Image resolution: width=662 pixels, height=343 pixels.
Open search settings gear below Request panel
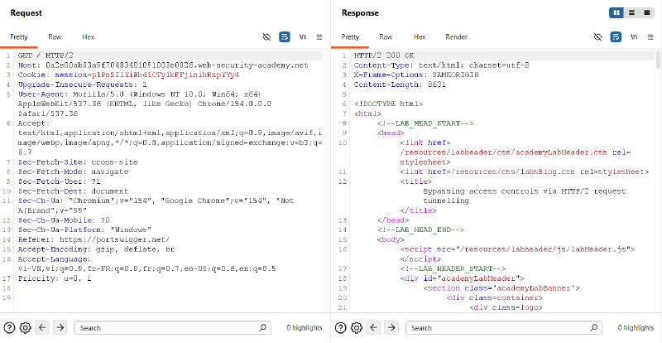(x=26, y=328)
